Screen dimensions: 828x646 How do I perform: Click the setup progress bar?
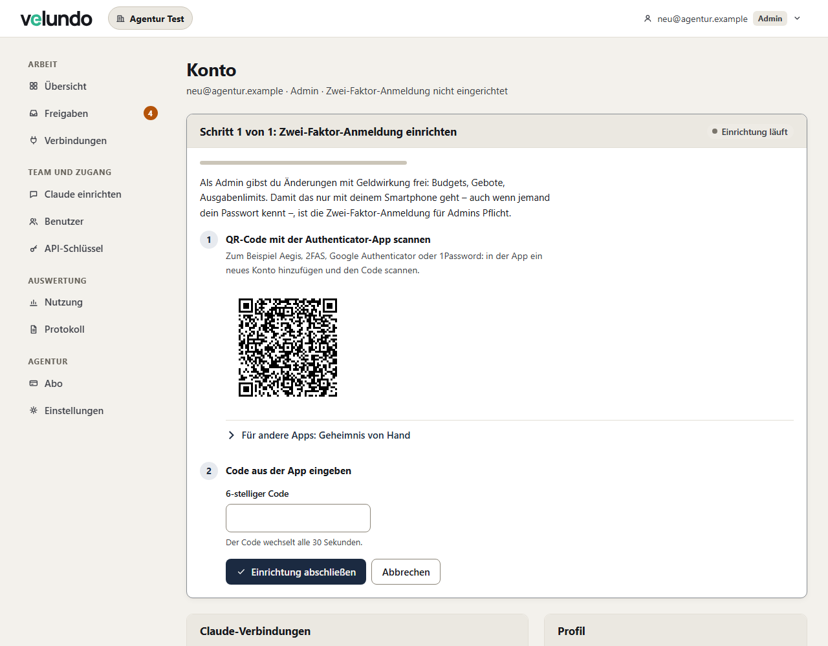pos(303,163)
